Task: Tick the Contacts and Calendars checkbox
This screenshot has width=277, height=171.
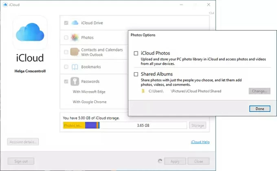Action: pyautogui.click(x=66, y=52)
